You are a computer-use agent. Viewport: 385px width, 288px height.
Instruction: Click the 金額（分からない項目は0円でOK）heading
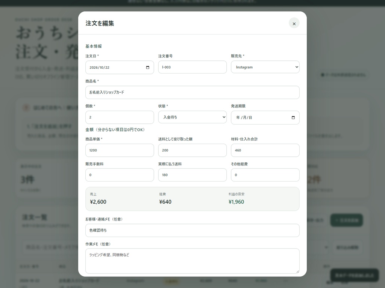pyautogui.click(x=116, y=129)
